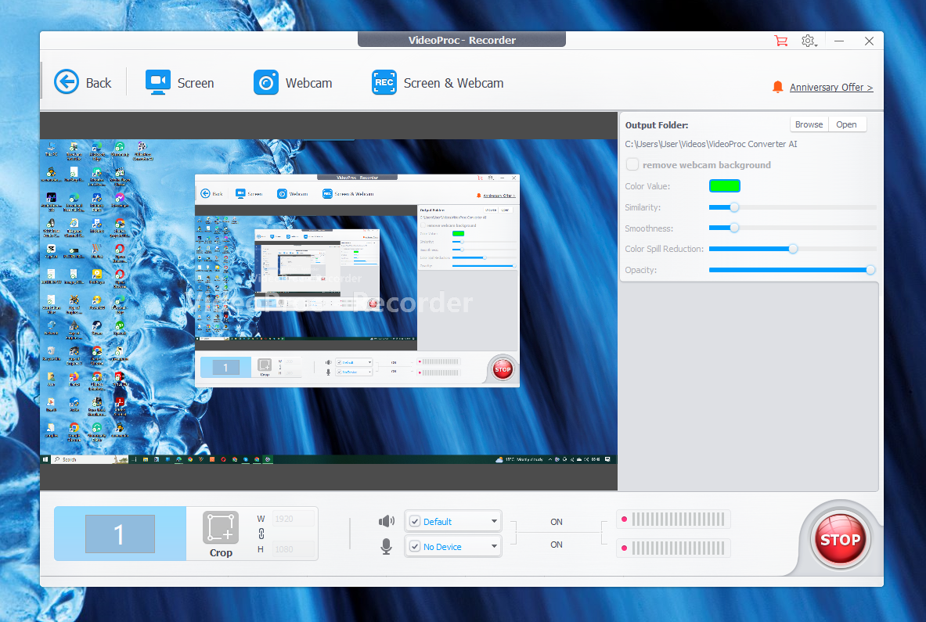Viewport: 926px width, 622px height.
Task: Click the W width input field
Action: (294, 519)
